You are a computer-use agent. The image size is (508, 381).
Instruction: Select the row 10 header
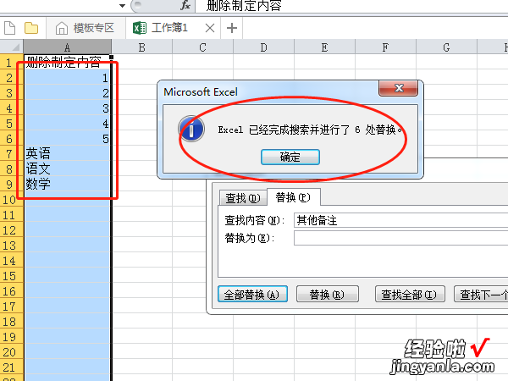pos(12,200)
